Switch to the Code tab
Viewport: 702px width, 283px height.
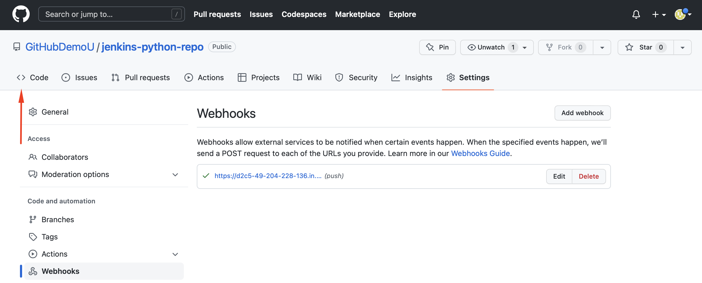point(32,77)
